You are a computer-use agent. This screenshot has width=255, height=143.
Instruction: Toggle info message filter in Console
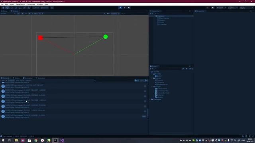pyautogui.click(x=137, y=81)
